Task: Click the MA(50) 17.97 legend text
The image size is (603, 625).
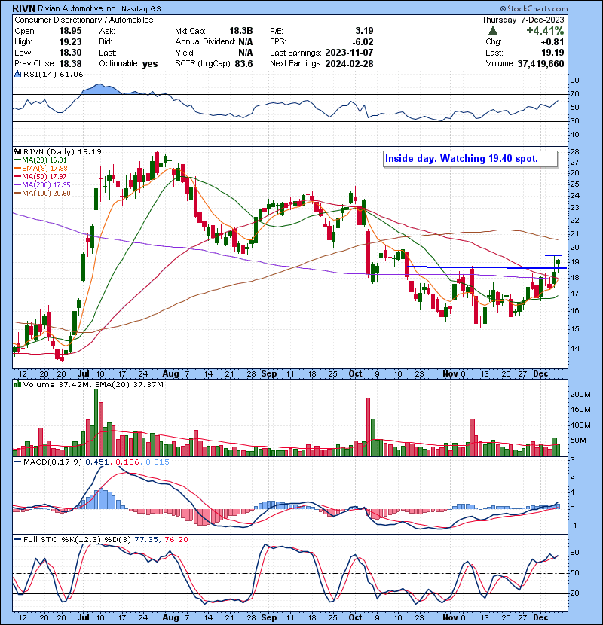Action: click(44, 176)
